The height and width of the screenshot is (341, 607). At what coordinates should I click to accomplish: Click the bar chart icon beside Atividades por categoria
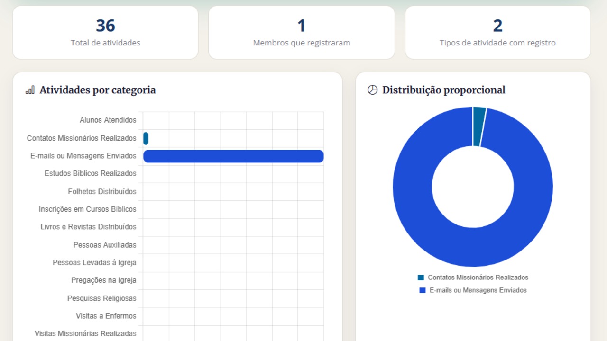30,90
